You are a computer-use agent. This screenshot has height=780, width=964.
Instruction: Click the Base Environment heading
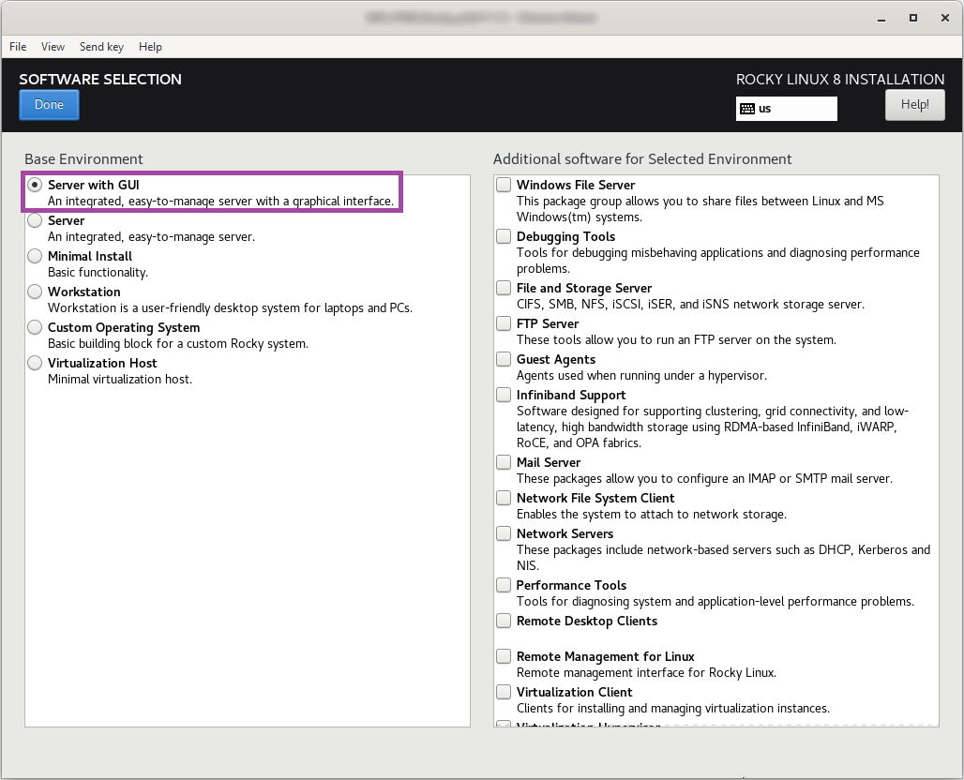pyautogui.click(x=83, y=159)
